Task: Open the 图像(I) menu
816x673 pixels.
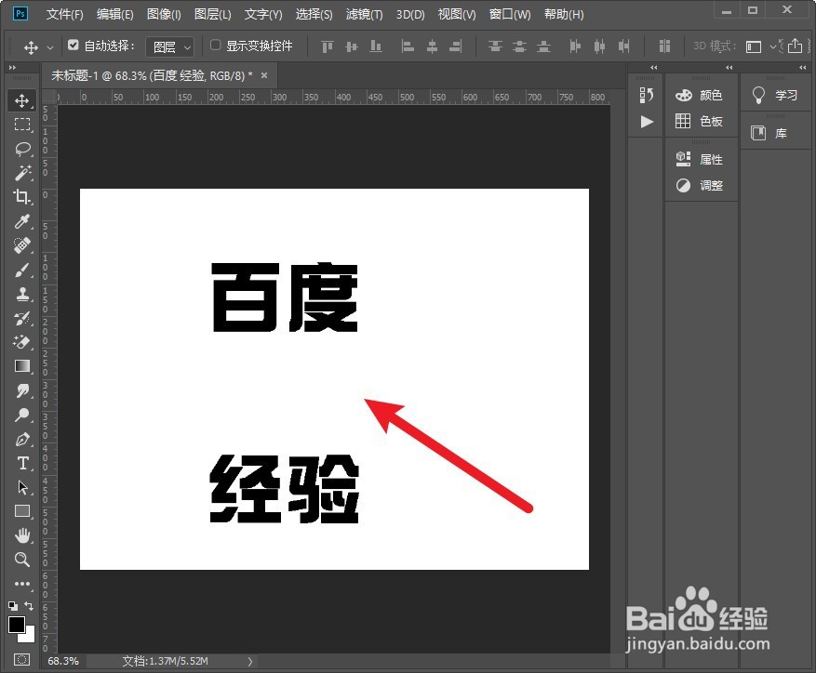Action: 164,15
